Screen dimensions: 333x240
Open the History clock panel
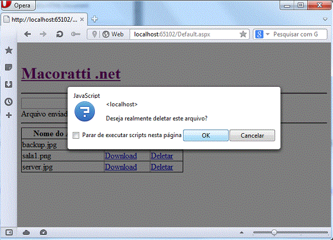coord(9,102)
